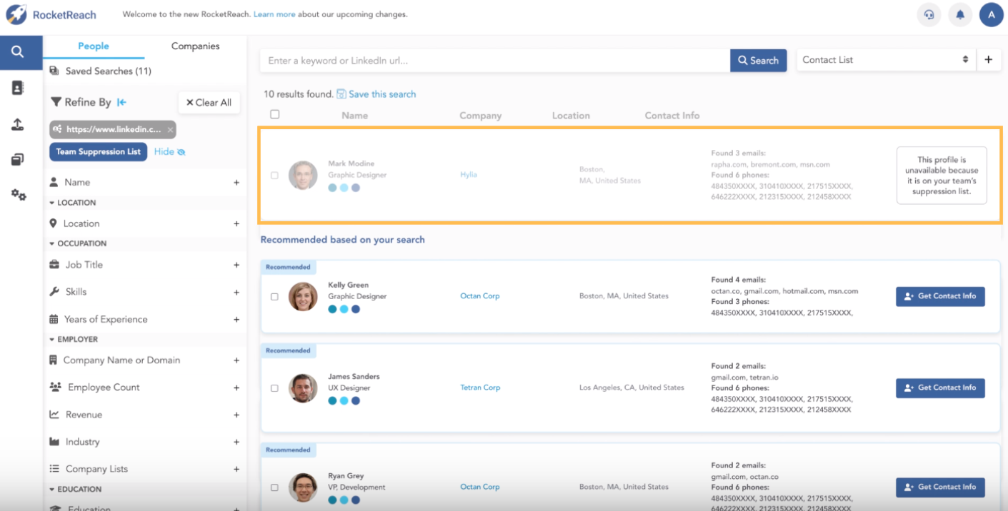This screenshot has width=1008, height=511.
Task: Open the contacts book sidebar icon
Action: [18, 88]
